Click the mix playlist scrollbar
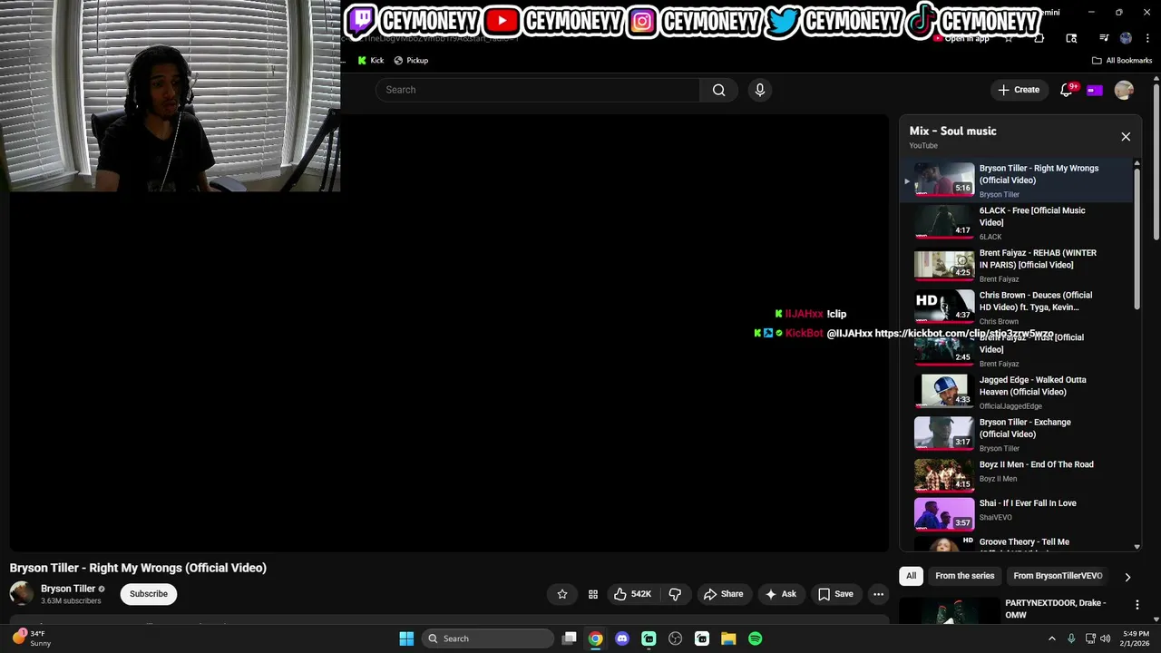 (x=1137, y=238)
